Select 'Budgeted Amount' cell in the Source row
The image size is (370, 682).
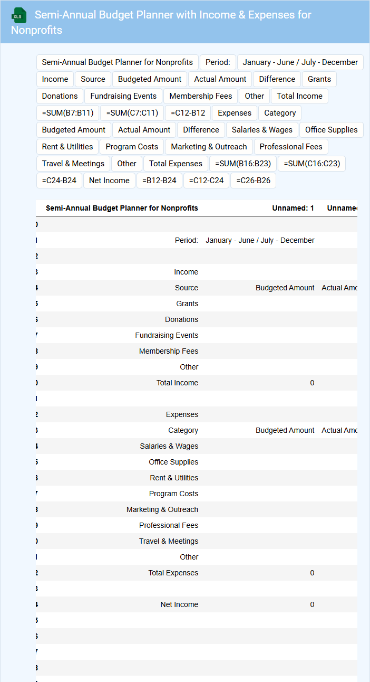(x=285, y=288)
